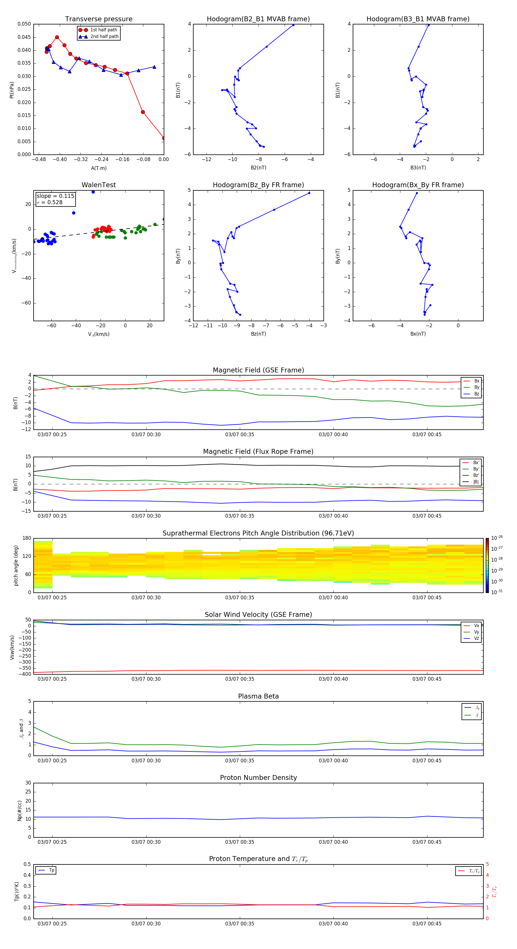Image resolution: width=517 pixels, height=949 pixels.
Task: Click 'Hodogram(Bz_By FR frame)' title
Action: pos(258,185)
